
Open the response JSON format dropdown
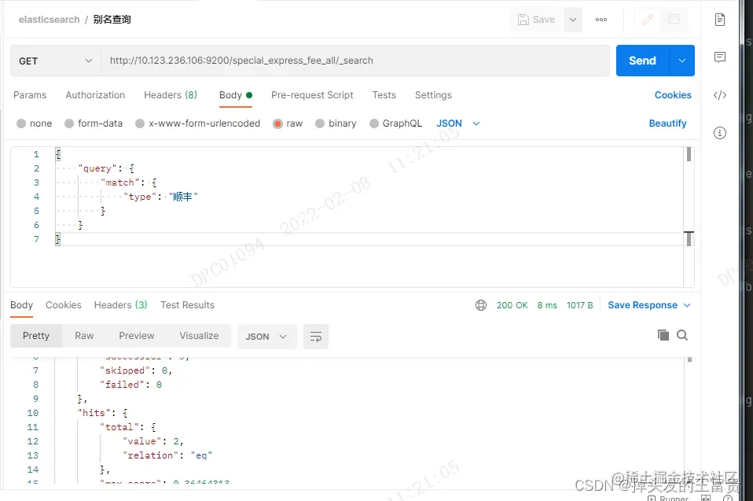[x=266, y=337]
